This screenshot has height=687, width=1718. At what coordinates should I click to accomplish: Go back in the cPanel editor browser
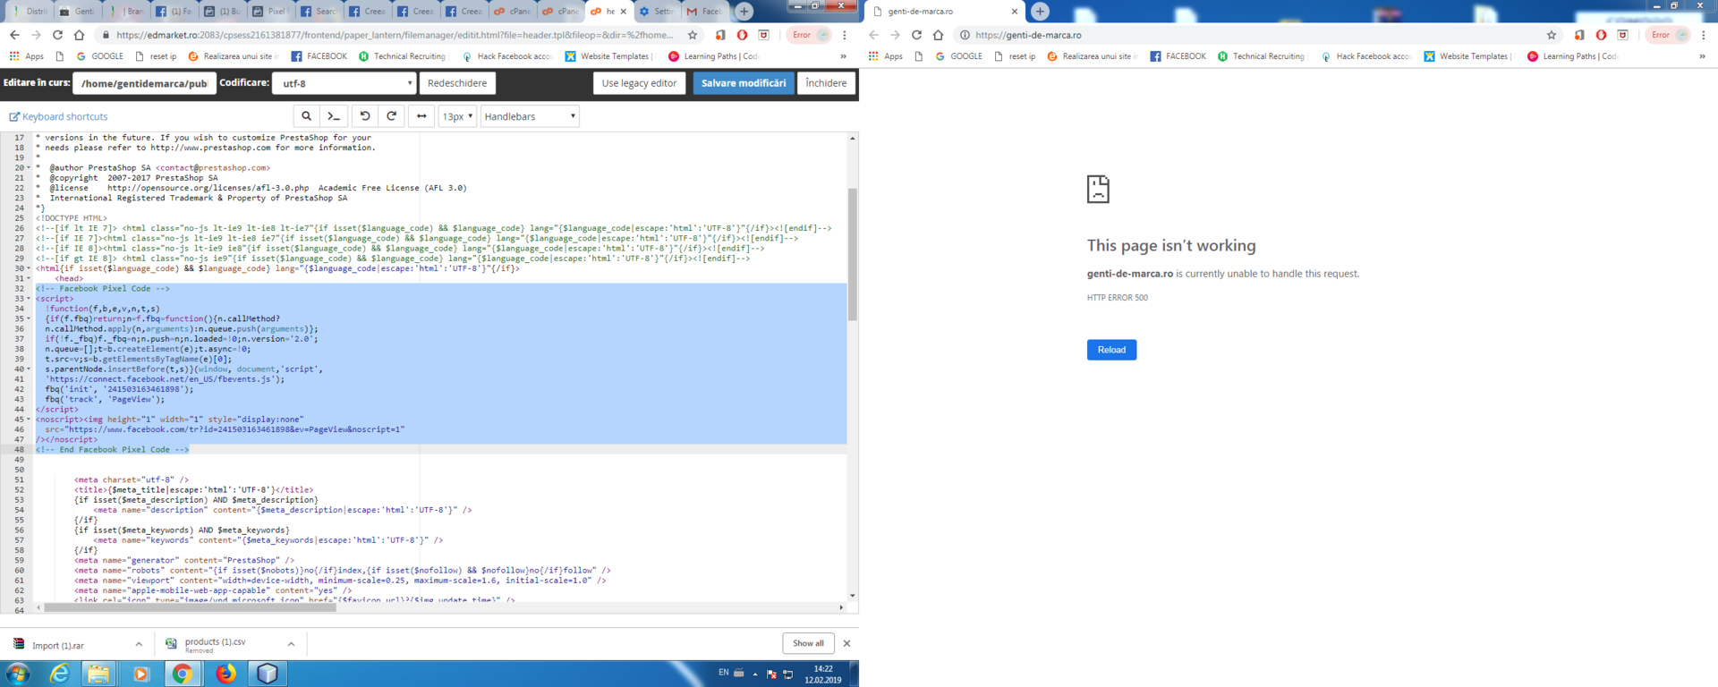[x=14, y=35]
